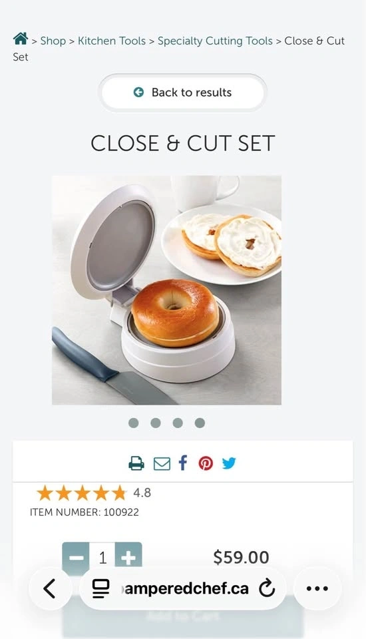Share product by email envelope icon
The width and height of the screenshot is (366, 639).
tap(162, 464)
